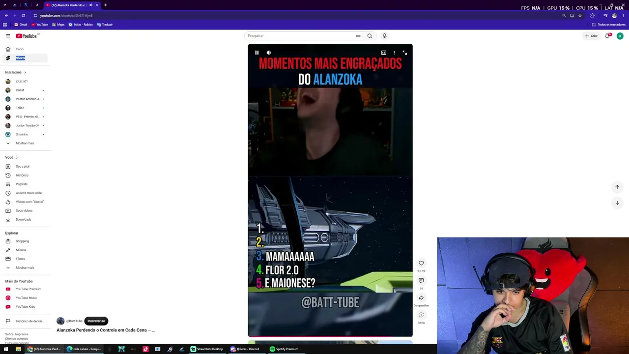
Task: Open Histórico in the sidebar
Action: coord(24,175)
